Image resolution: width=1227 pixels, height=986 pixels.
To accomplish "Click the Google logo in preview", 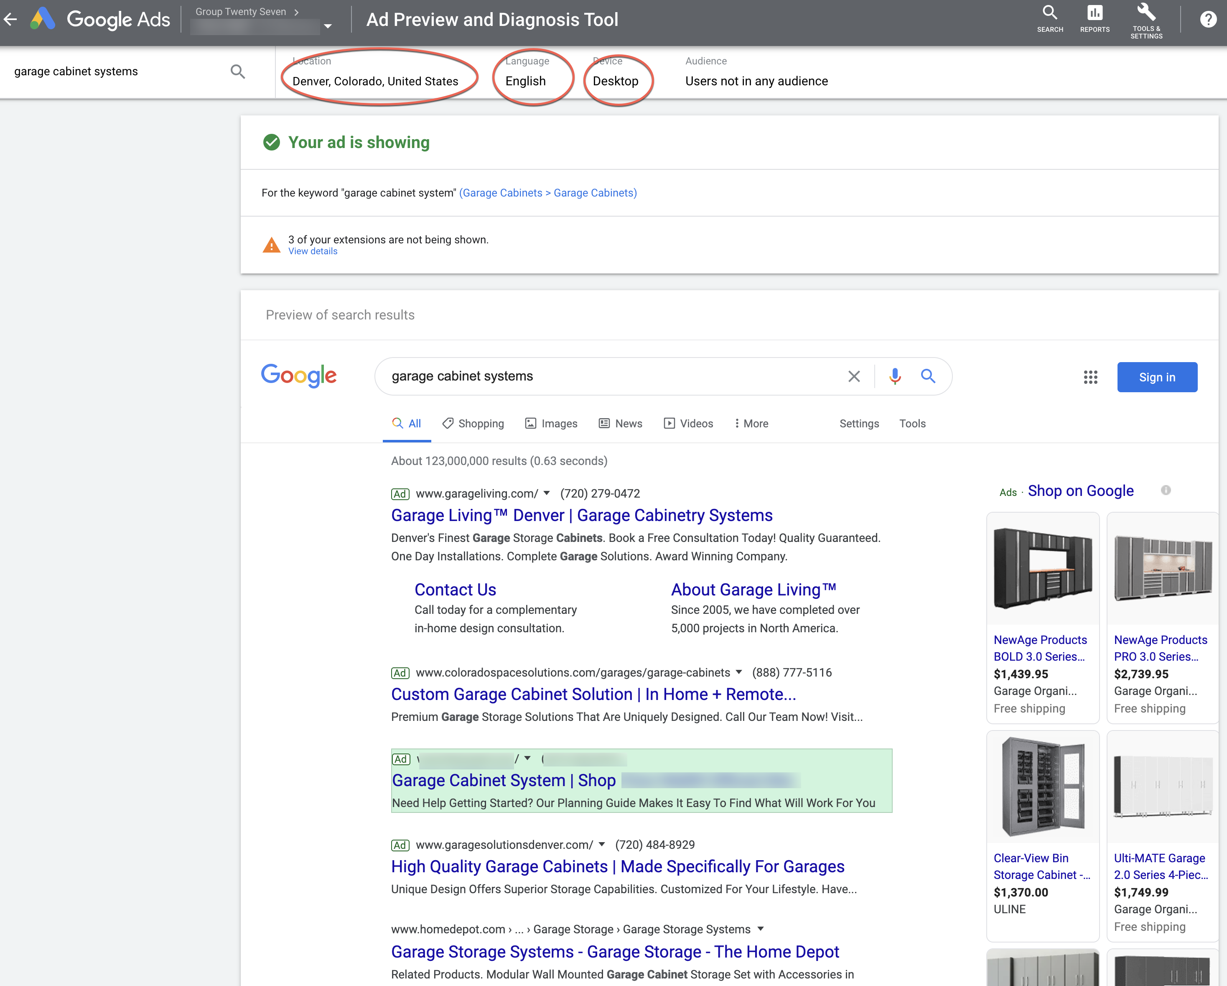I will tap(299, 376).
